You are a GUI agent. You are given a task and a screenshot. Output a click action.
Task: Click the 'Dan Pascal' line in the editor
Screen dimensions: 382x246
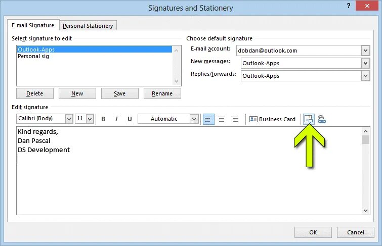pos(34,140)
